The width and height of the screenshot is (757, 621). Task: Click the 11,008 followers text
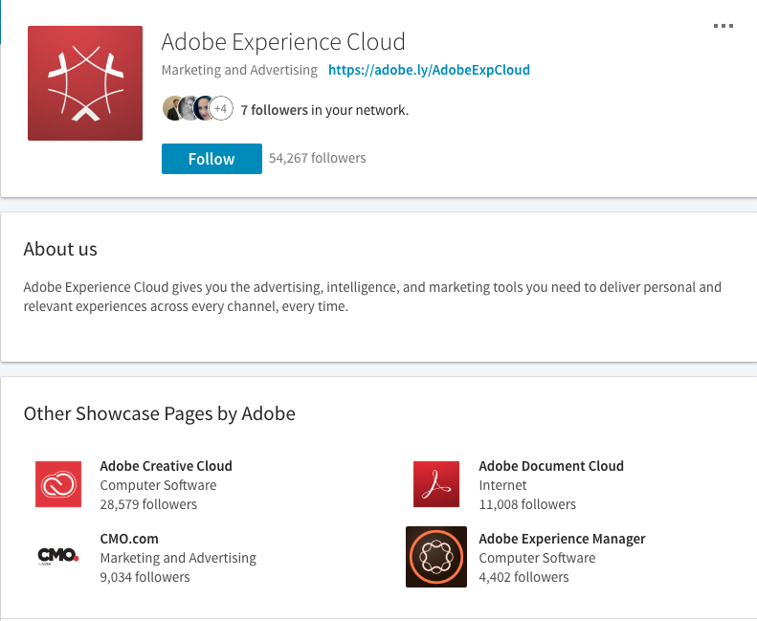tap(527, 504)
